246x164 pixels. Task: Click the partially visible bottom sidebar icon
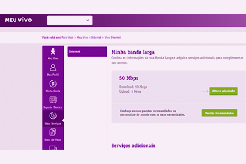[x=53, y=148]
